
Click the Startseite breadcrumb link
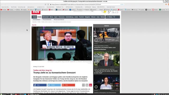tap(35, 22)
